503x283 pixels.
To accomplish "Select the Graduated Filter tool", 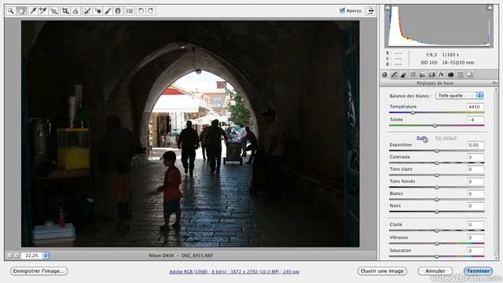I will 118,11.
